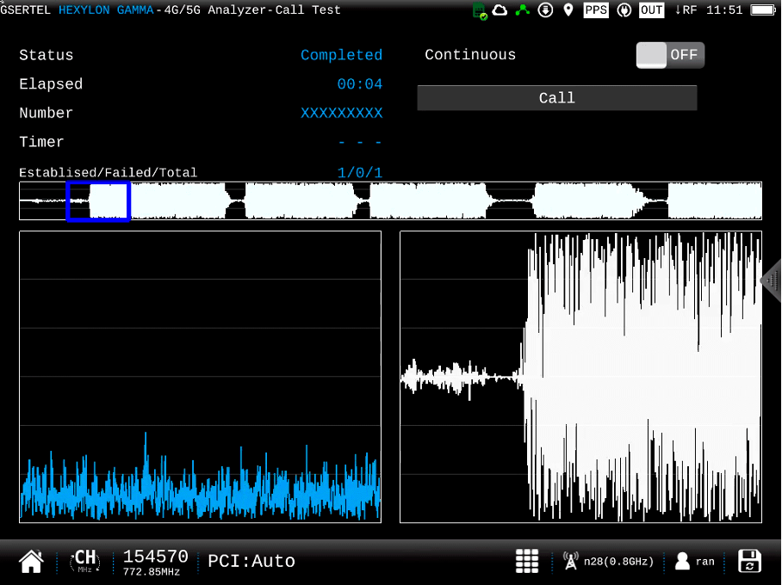
Task: Open the user profile 'ran'
Action: point(695,562)
